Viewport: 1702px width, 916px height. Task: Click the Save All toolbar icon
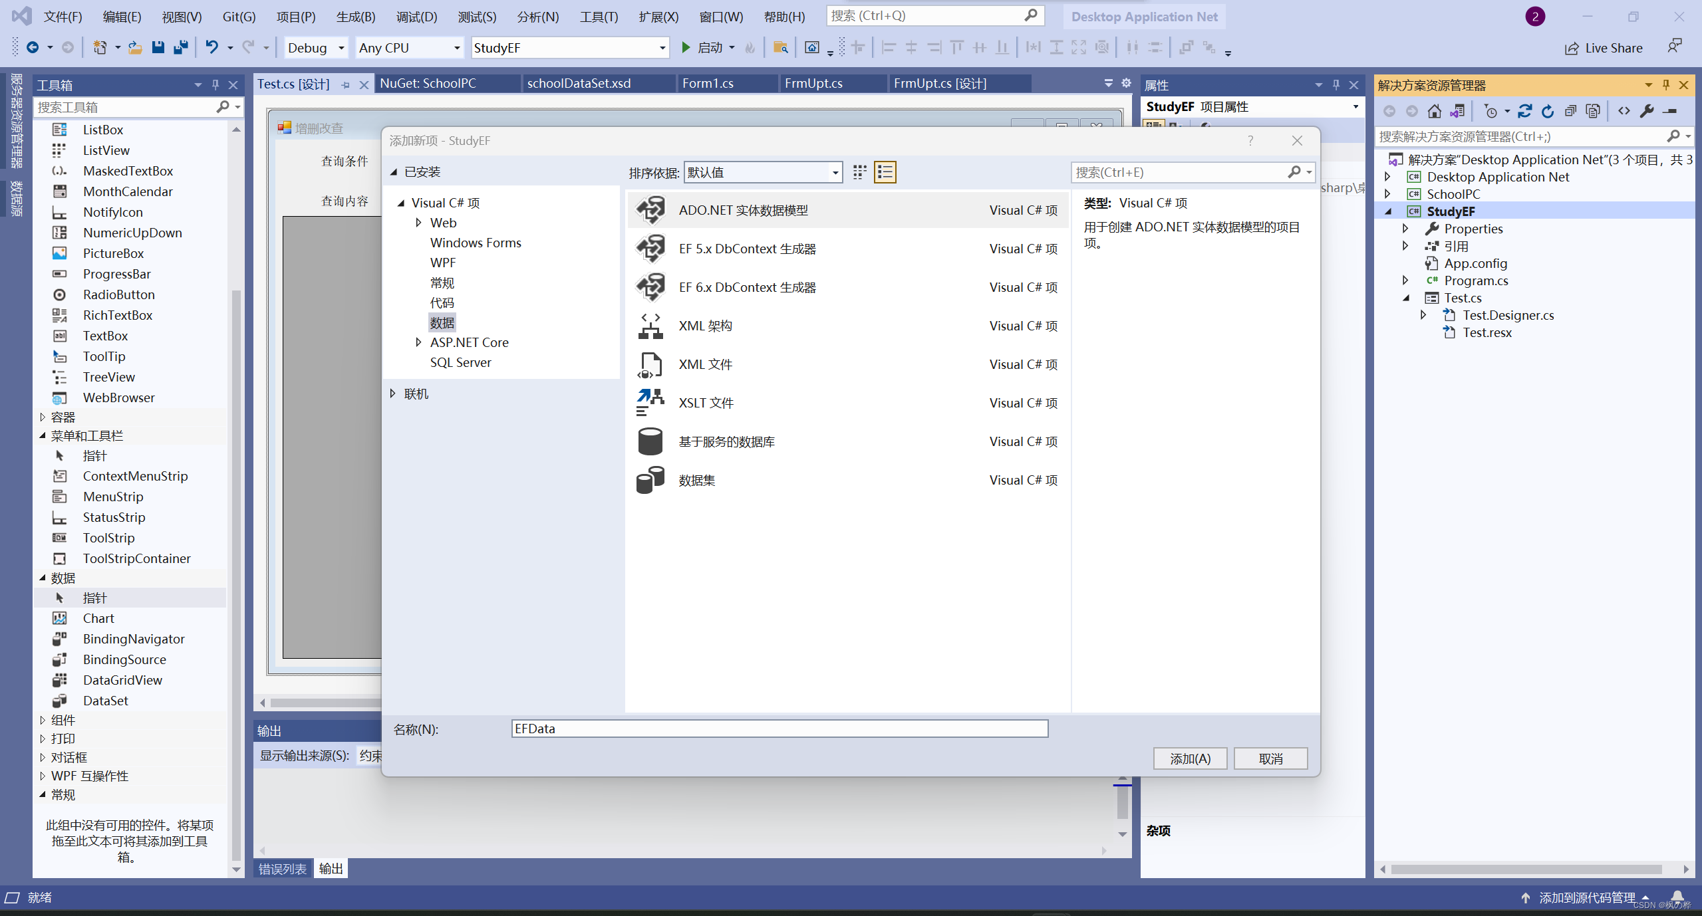(180, 47)
